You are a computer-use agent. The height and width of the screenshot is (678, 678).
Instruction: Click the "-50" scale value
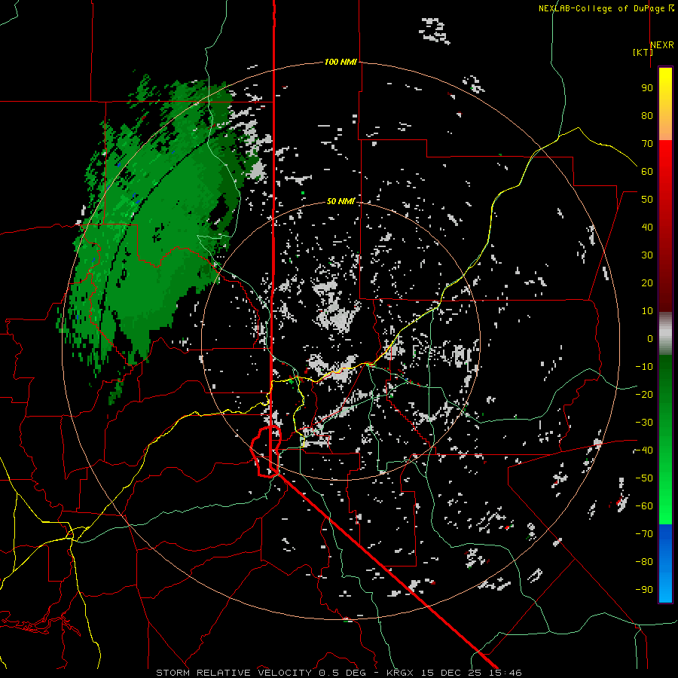coord(644,478)
